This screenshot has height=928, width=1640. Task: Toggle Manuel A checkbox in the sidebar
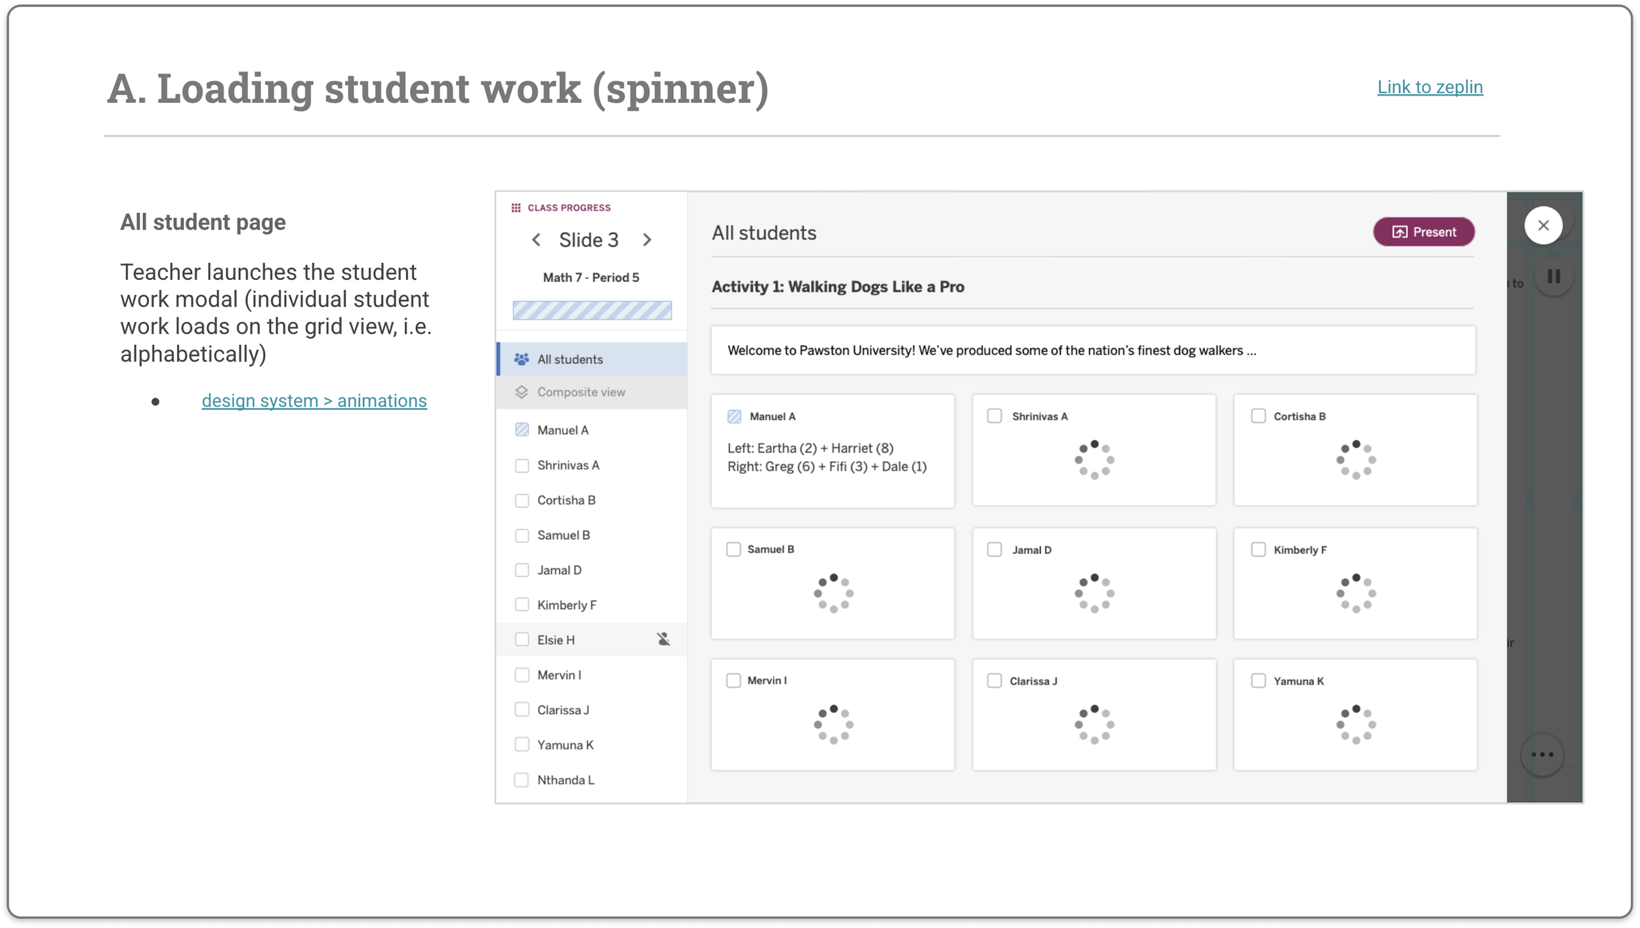[522, 430]
